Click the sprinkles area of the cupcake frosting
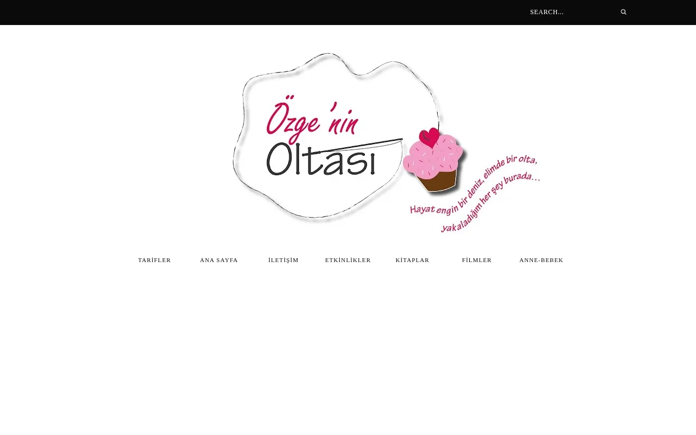 pyautogui.click(x=435, y=155)
